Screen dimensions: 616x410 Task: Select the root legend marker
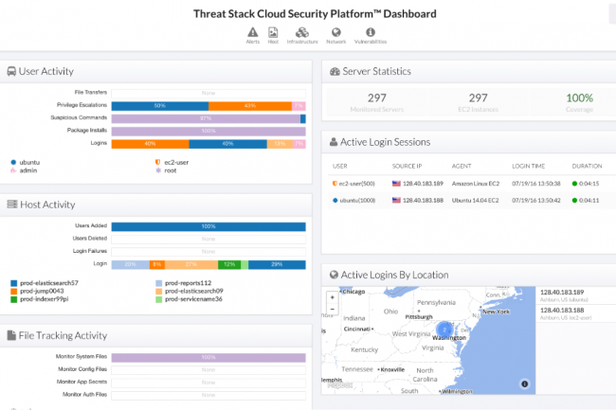pyautogui.click(x=158, y=170)
